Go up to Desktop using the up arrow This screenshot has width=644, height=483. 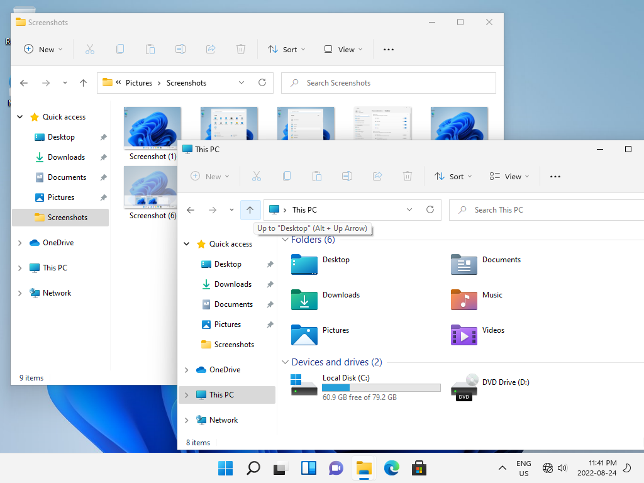point(250,210)
